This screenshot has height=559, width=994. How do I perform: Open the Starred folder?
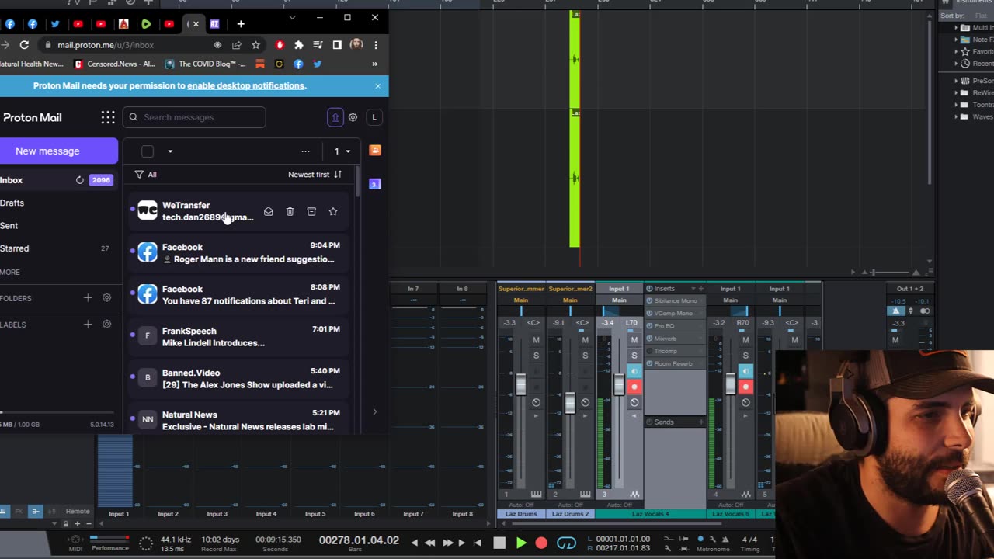[15, 248]
